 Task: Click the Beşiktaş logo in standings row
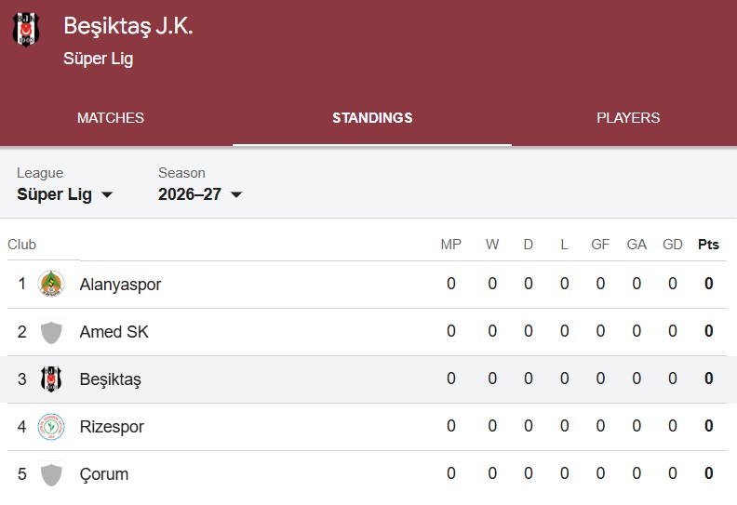click(51, 379)
